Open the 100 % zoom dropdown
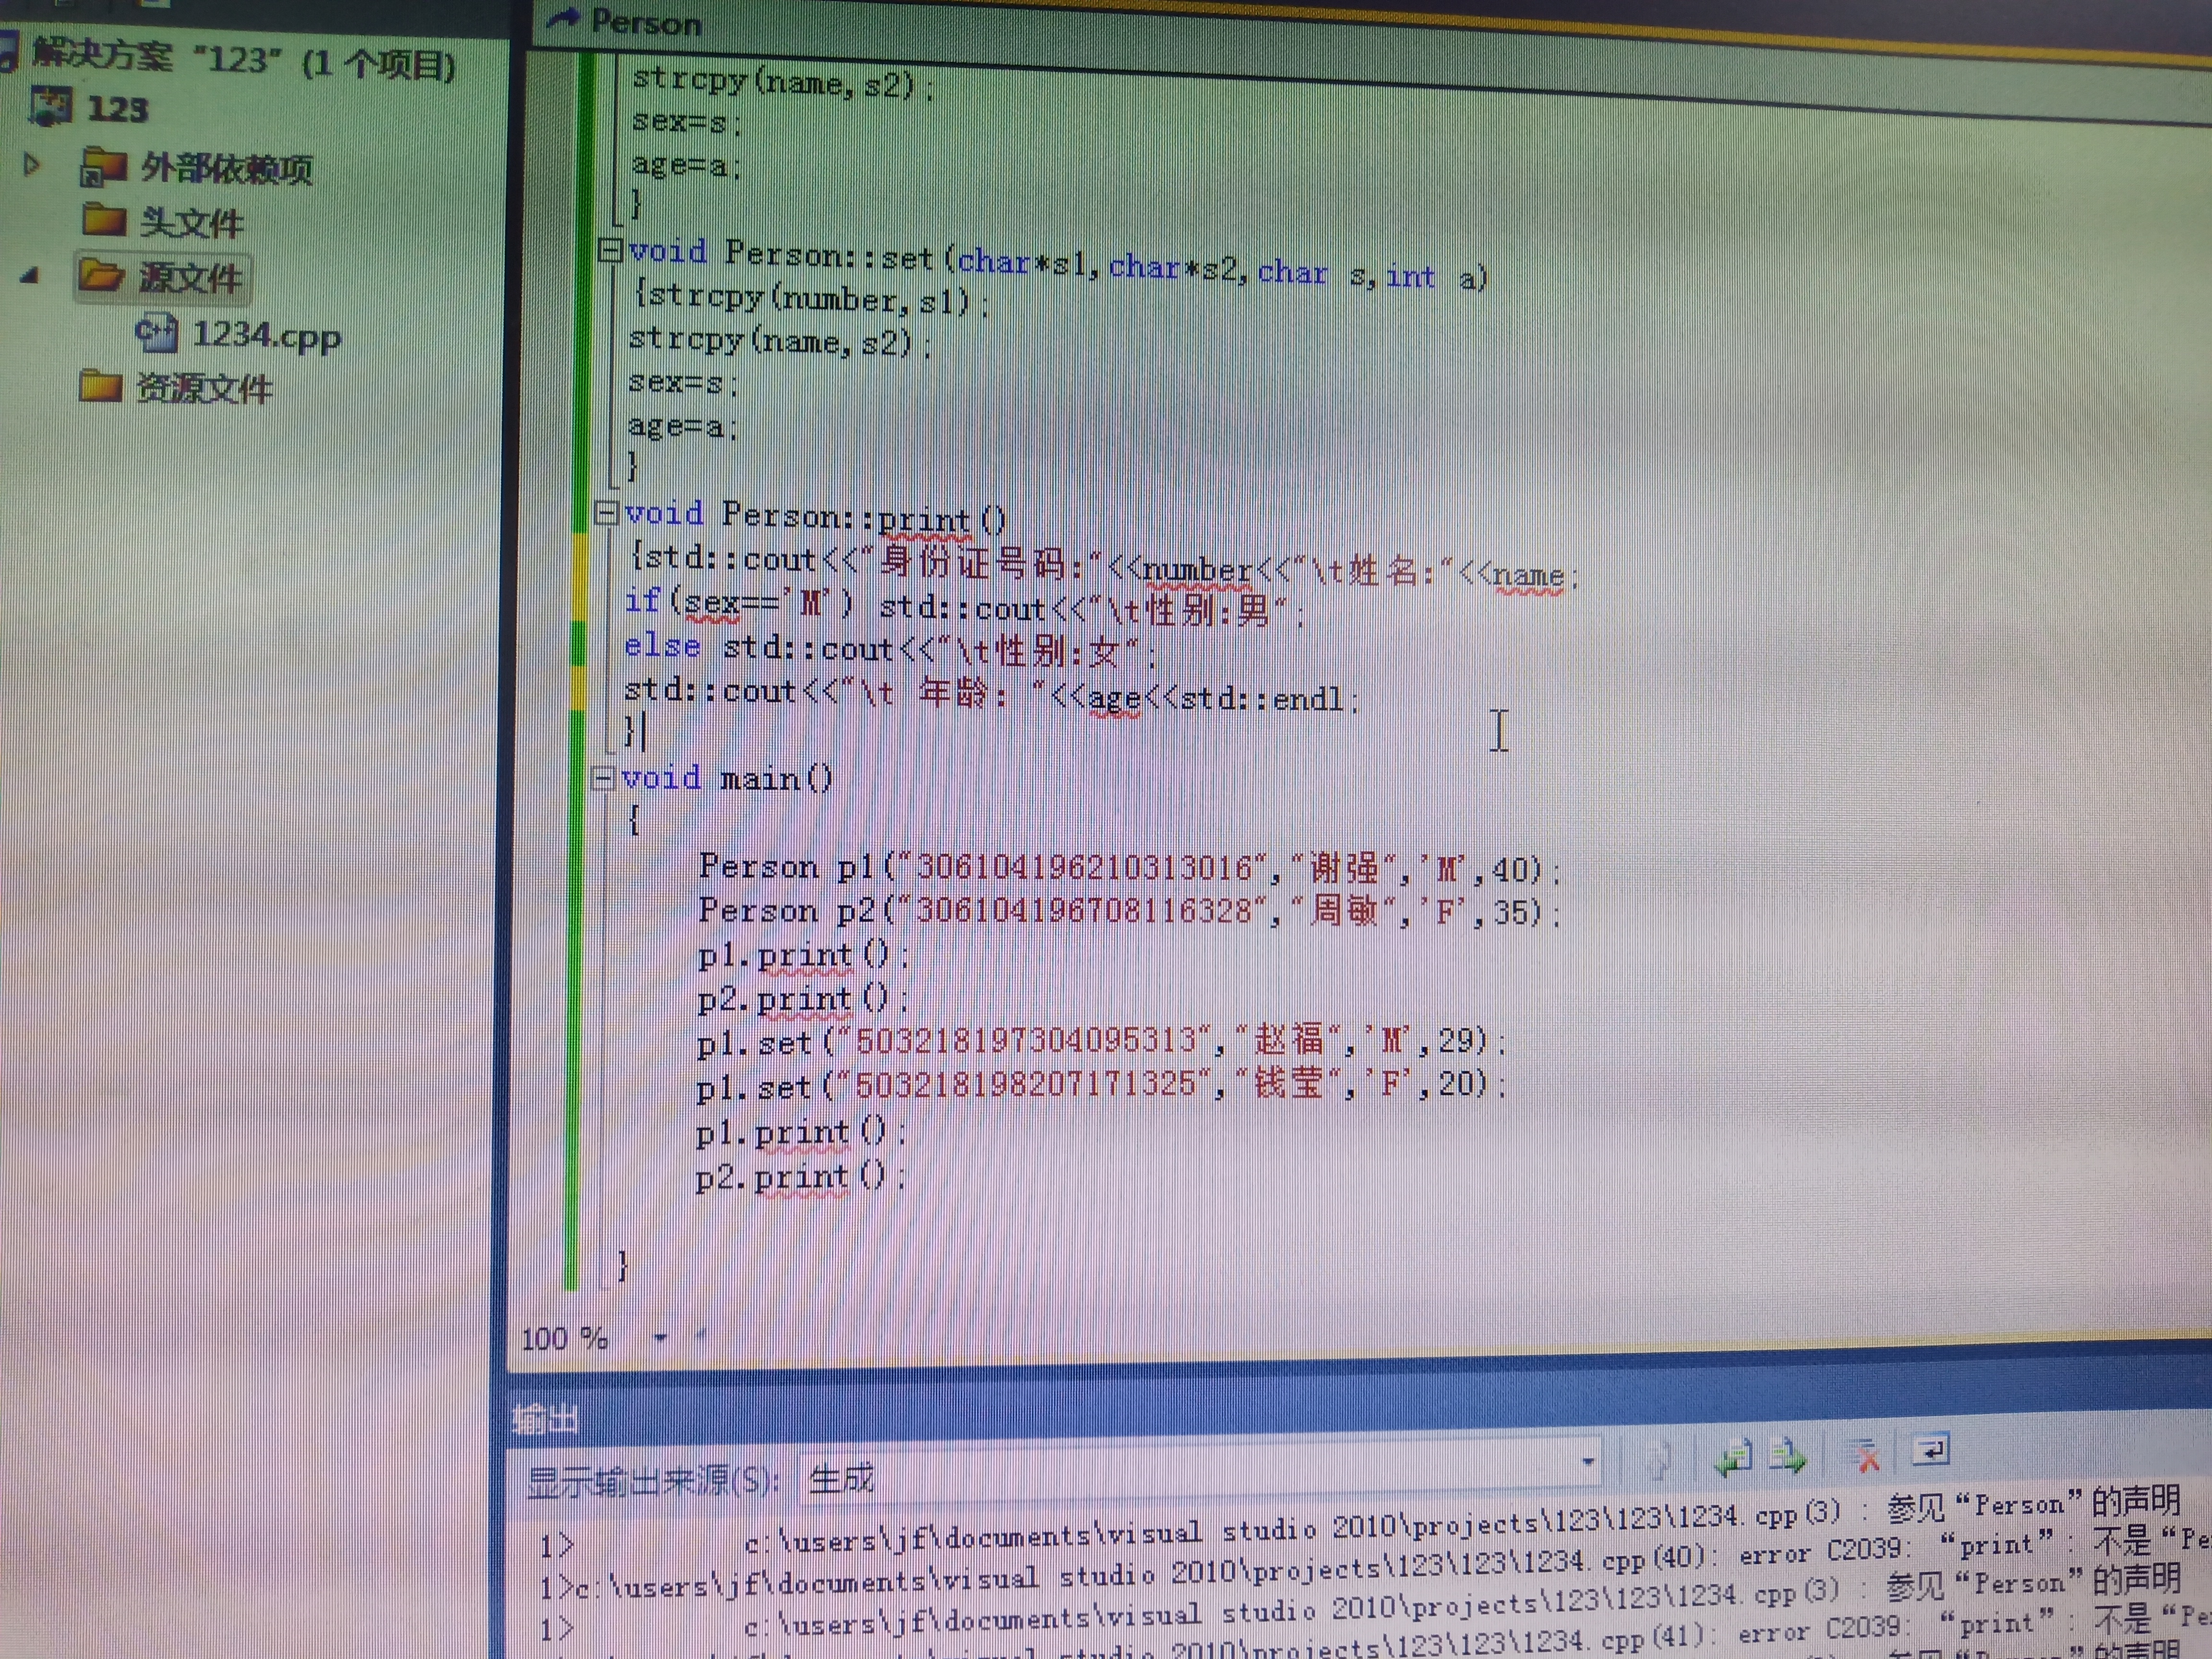2212x1659 pixels. [660, 1338]
